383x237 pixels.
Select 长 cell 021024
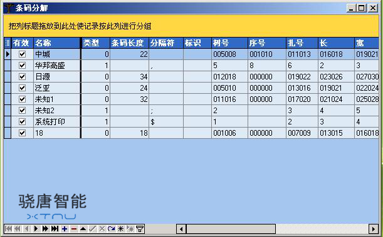click(x=337, y=99)
